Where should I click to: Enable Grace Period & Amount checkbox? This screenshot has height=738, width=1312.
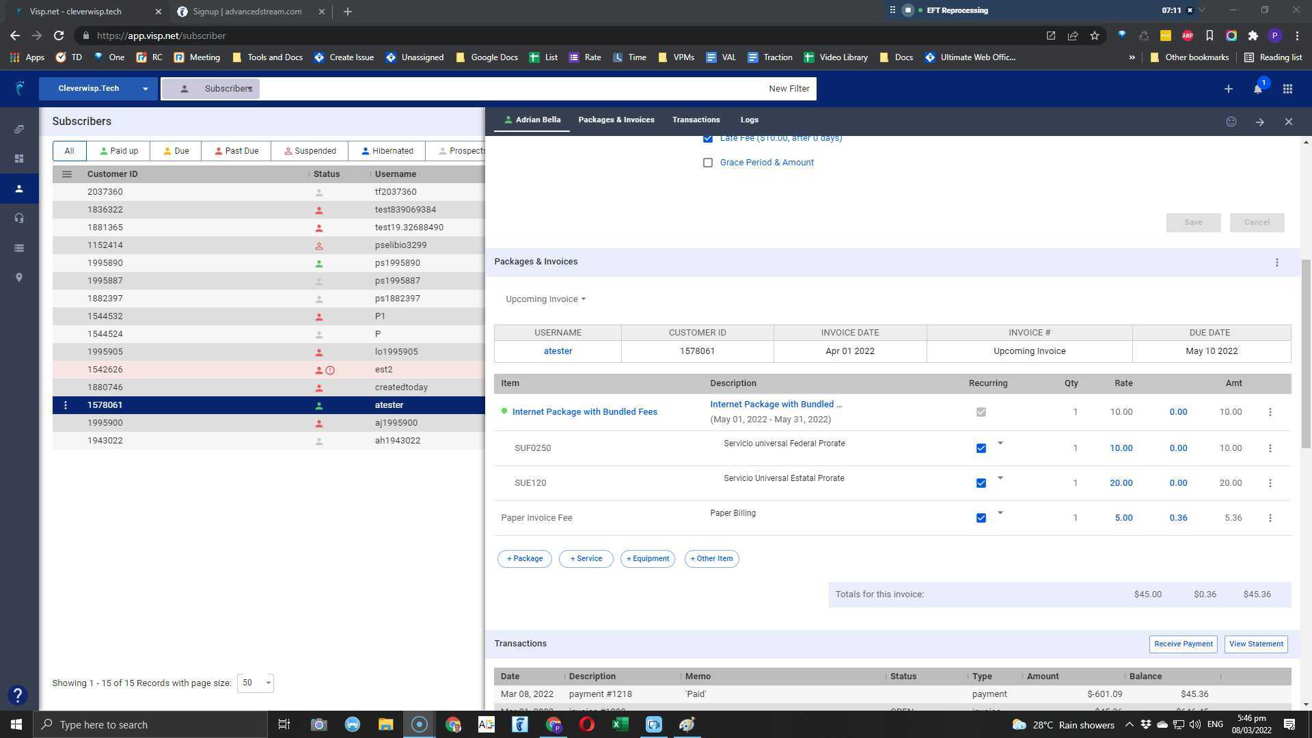tap(708, 163)
